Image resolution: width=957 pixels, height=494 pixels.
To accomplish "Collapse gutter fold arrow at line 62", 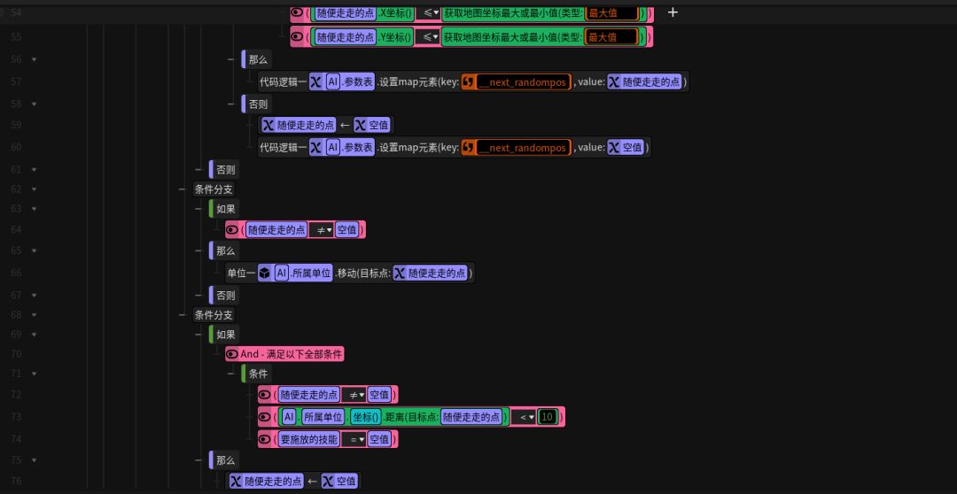I will 35,189.
